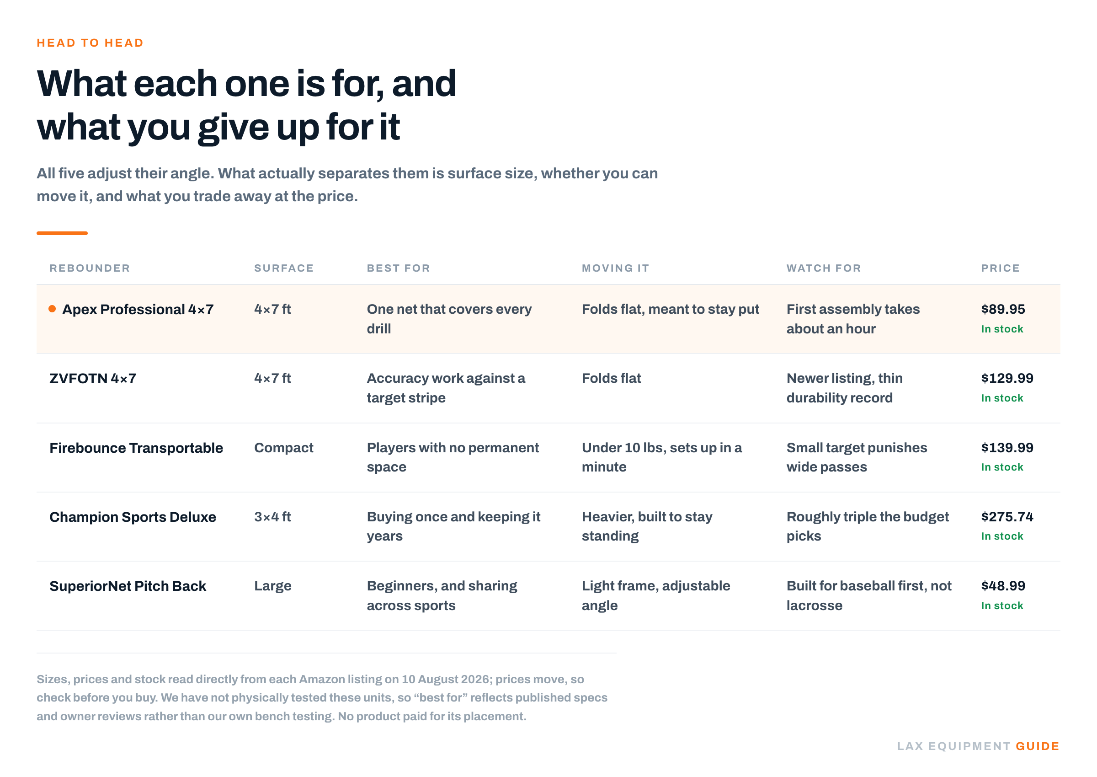Click the REBOUNDER column header
The height and width of the screenshot is (777, 1097).
pyautogui.click(x=90, y=268)
